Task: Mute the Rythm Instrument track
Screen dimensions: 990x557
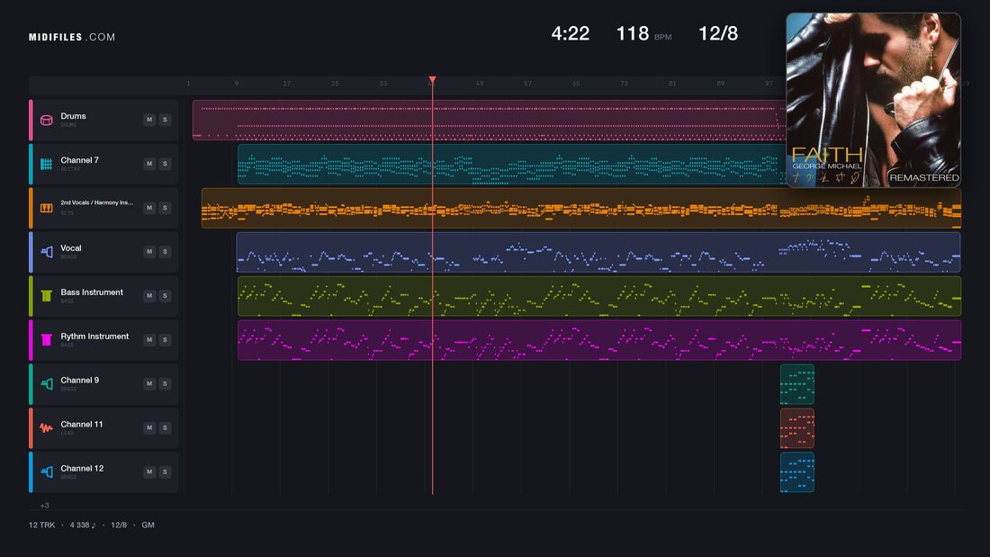Action: [149, 340]
